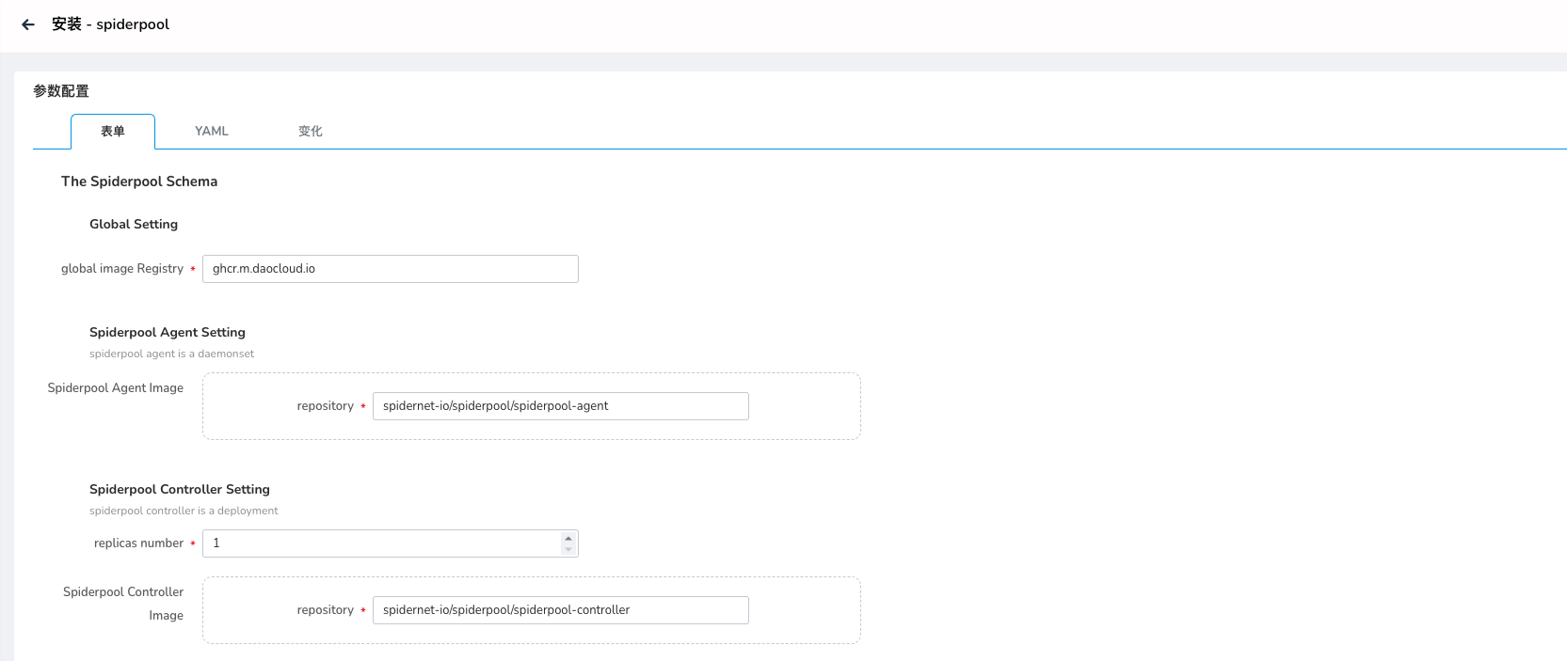Increase replicas number with the up arrow
The width and height of the screenshot is (1567, 661).
(x=568, y=539)
